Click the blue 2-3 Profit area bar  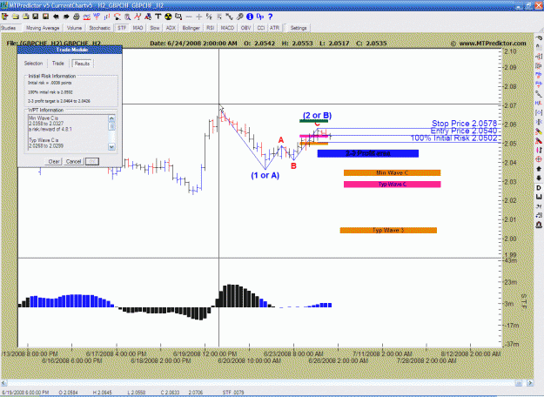[x=368, y=153]
